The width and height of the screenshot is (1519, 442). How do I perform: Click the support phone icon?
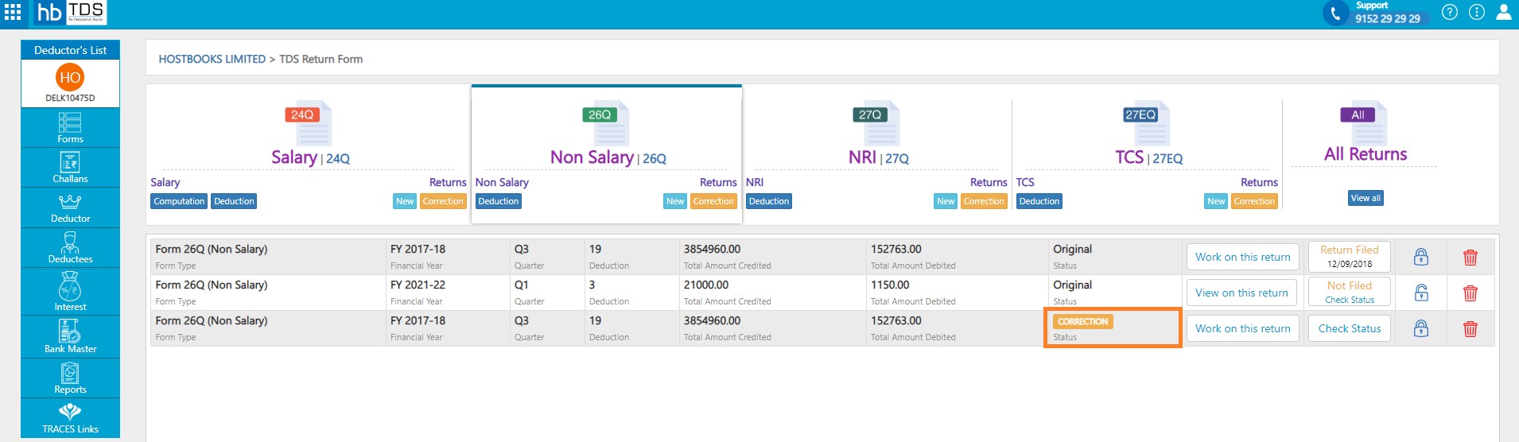tap(1335, 13)
